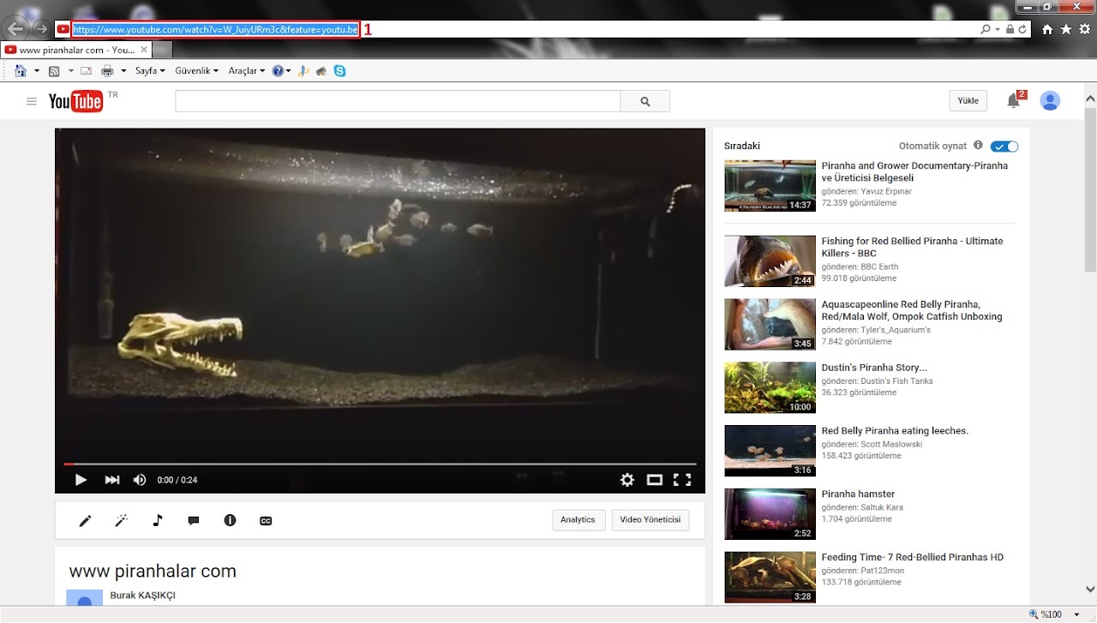The image size is (1097, 623).
Task: Open a new tab with the blank tab button
Action: click(165, 50)
